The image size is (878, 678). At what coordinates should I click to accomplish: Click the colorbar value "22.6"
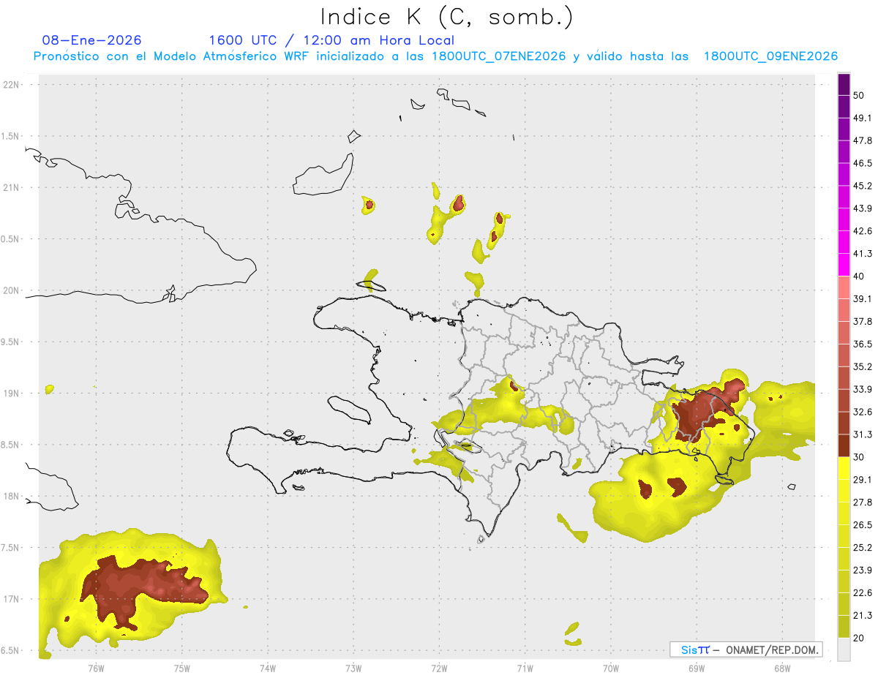[x=863, y=593]
